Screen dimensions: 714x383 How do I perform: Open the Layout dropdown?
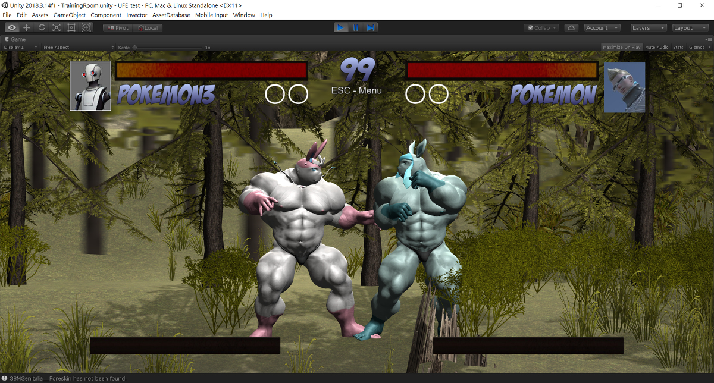[690, 28]
